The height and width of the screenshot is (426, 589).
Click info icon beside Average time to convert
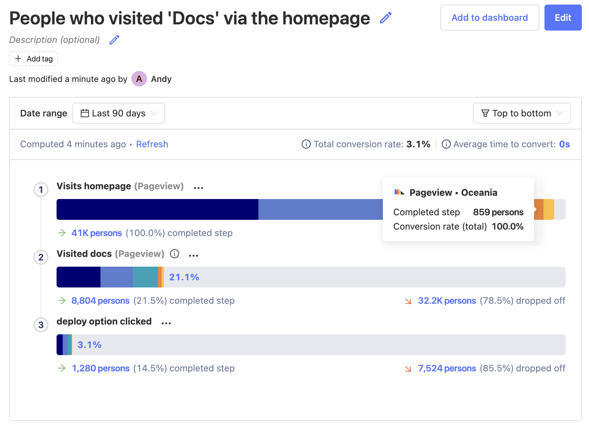click(446, 144)
